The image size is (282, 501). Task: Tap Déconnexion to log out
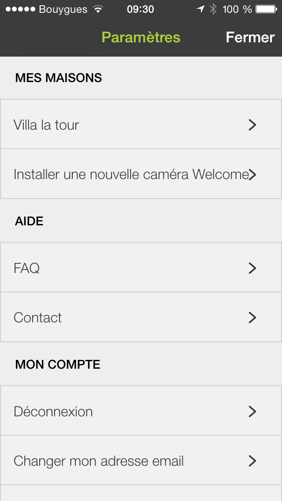coord(53,412)
